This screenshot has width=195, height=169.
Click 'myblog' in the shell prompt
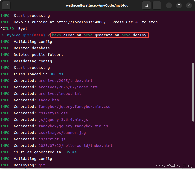click(14, 35)
